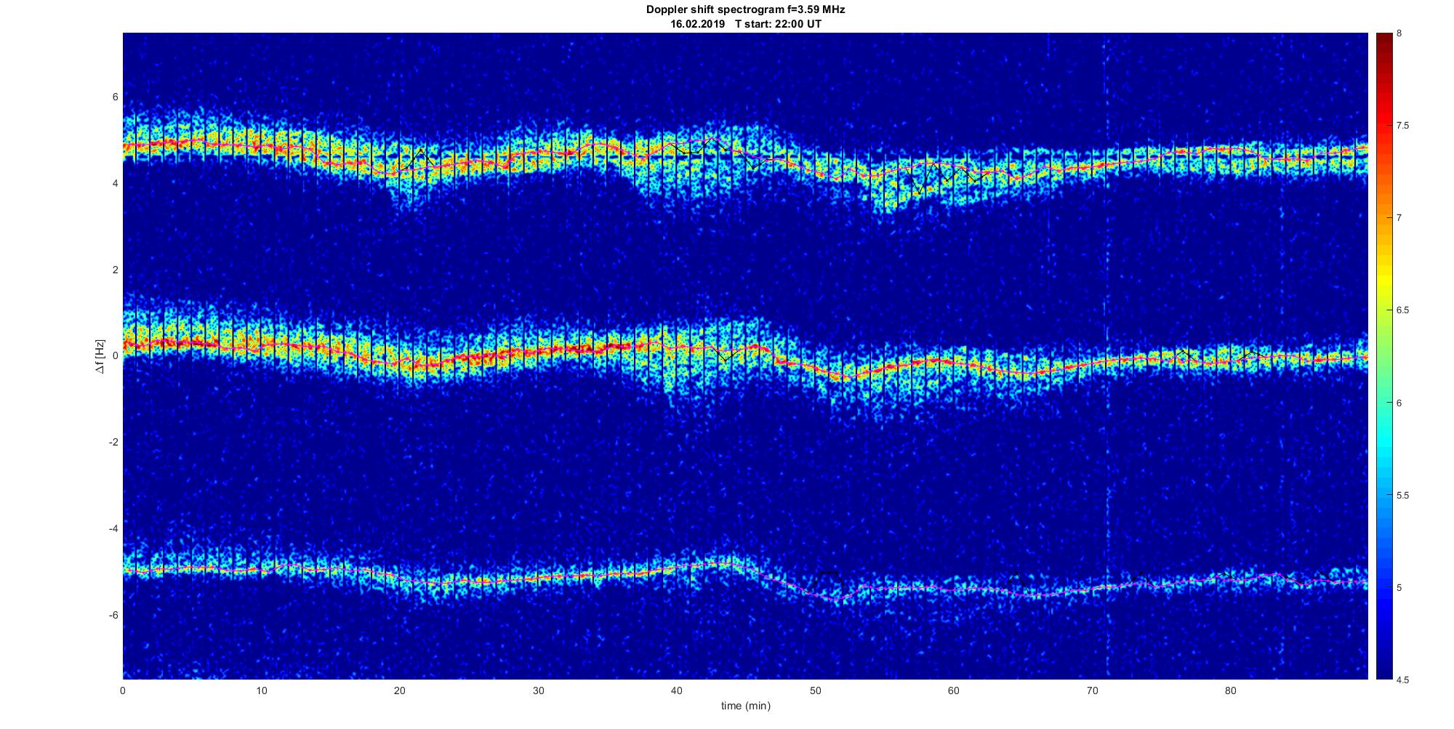Click the y-axis tick label "-4"
This screenshot has height=729, width=1454.
click(x=114, y=528)
